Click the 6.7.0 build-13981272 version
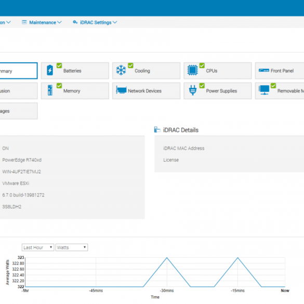304x304 pixels. point(23,195)
